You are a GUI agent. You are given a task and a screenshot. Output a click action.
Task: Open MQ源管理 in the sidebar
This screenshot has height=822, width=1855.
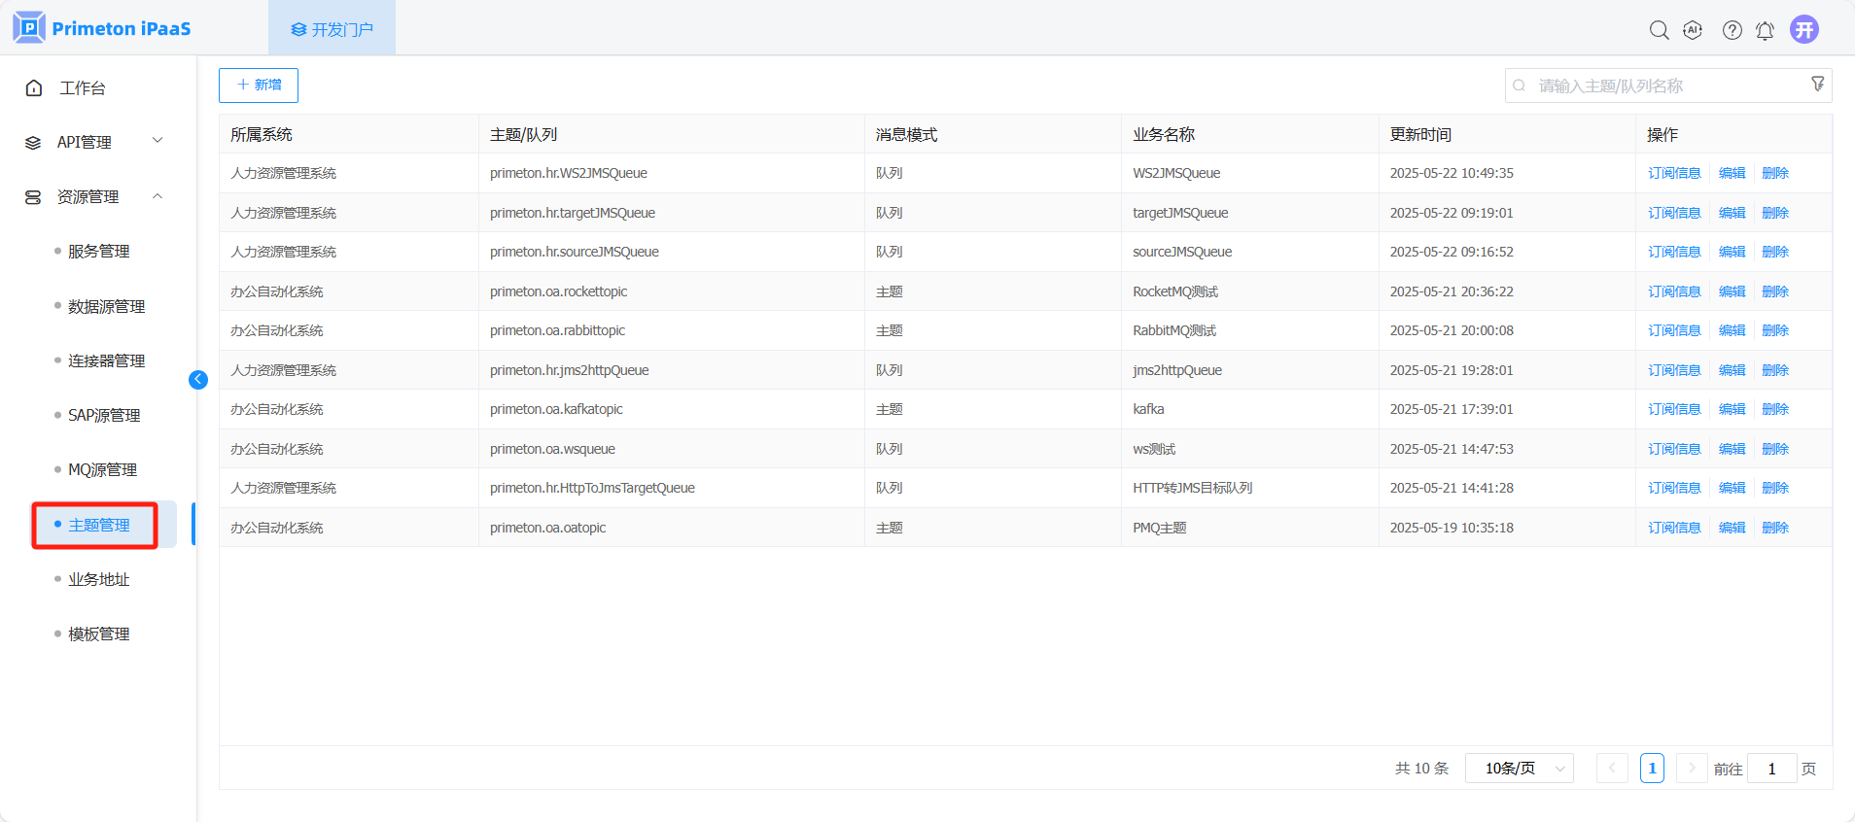[x=102, y=469]
